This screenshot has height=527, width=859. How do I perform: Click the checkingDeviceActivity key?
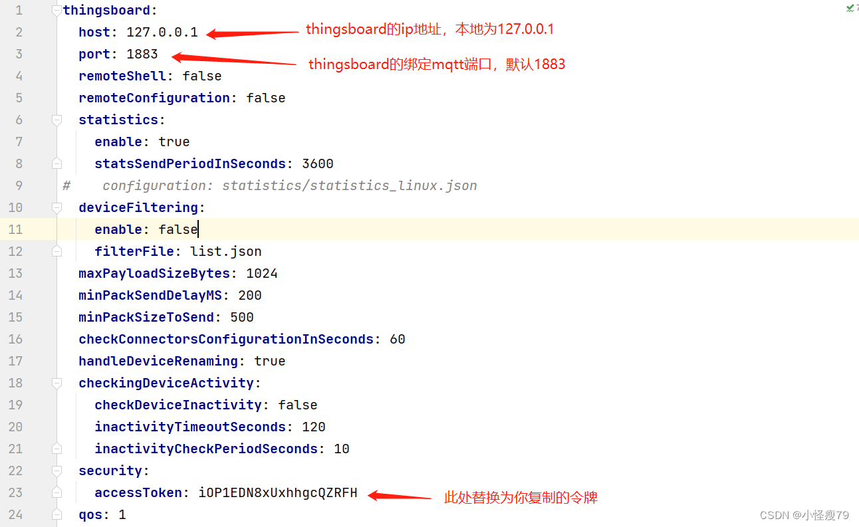coord(166,383)
